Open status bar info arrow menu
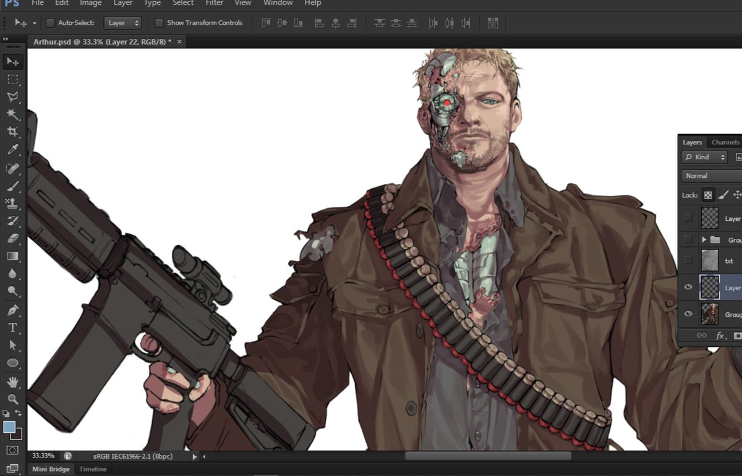742x476 pixels. (194, 457)
